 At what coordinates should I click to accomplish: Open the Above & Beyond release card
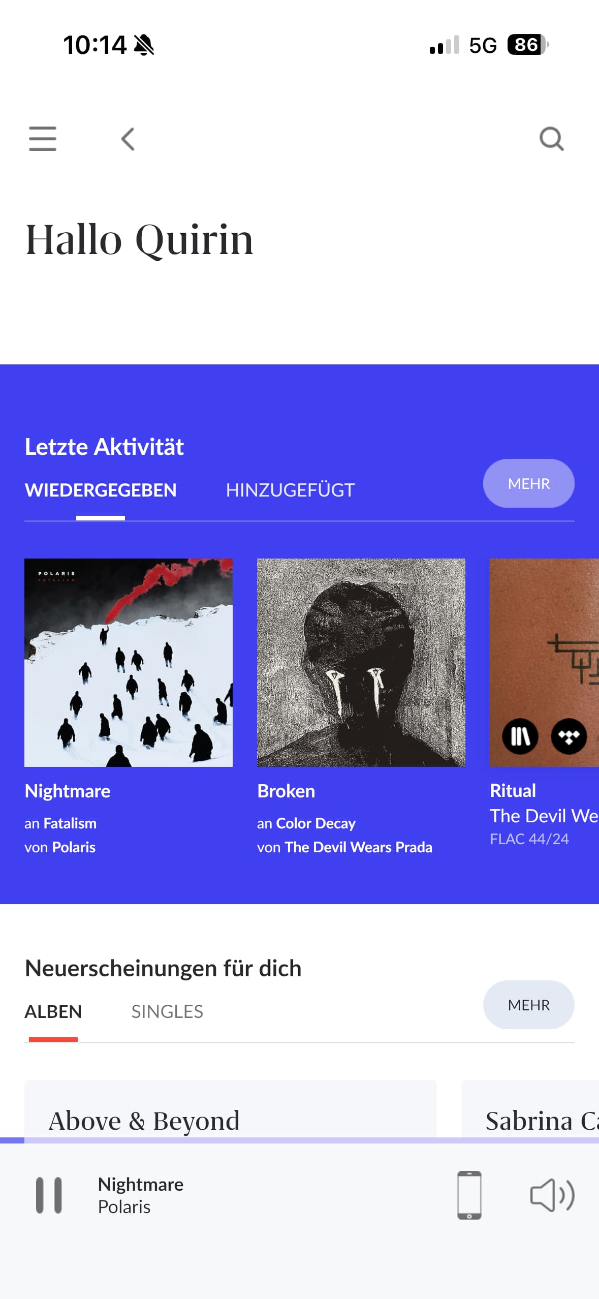pyautogui.click(x=230, y=1109)
